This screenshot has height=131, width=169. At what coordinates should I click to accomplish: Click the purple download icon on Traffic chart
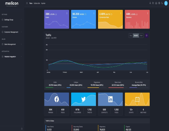[147, 35]
